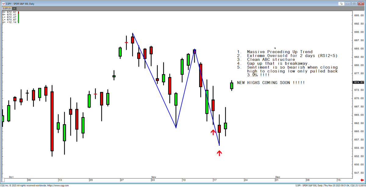Click the 01 date marker on time axis
The image size is (366, 187).
click(277, 180)
